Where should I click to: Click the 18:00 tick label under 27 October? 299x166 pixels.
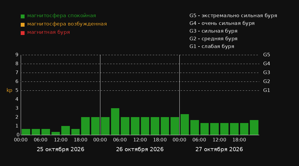coord(239,140)
